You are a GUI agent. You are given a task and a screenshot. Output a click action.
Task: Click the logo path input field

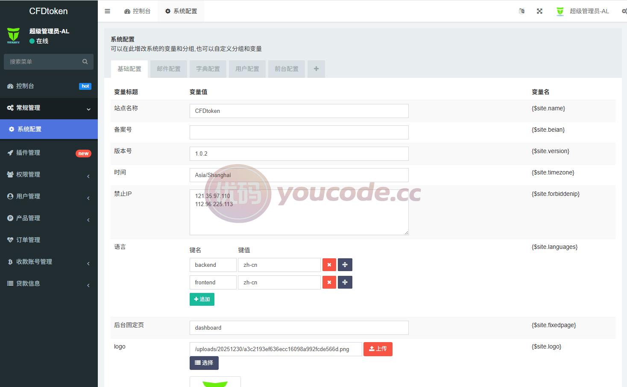[x=276, y=349]
